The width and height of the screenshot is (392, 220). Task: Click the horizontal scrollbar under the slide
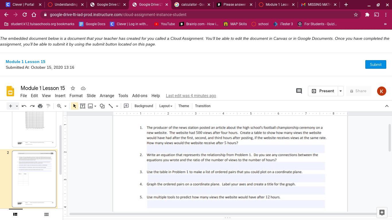pos(223,214)
